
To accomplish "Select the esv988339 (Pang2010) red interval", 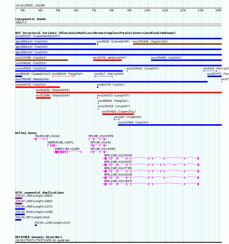I will coord(63,76).
